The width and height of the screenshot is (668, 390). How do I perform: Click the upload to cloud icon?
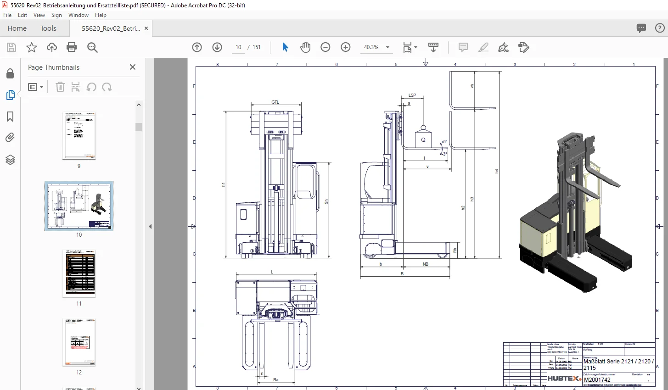52,47
